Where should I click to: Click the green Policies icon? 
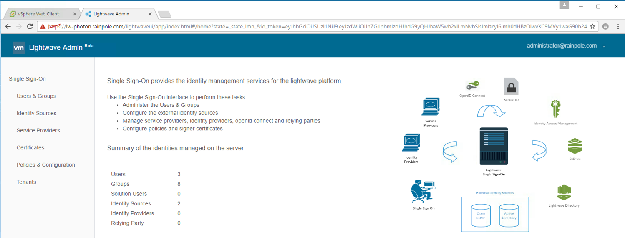(x=575, y=146)
